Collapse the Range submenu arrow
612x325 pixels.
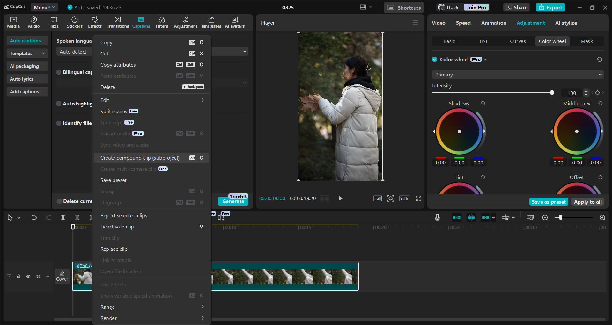203,307
